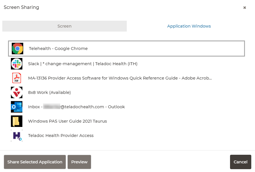Open the Application Windows tab
The image size is (255, 172).
189,26
